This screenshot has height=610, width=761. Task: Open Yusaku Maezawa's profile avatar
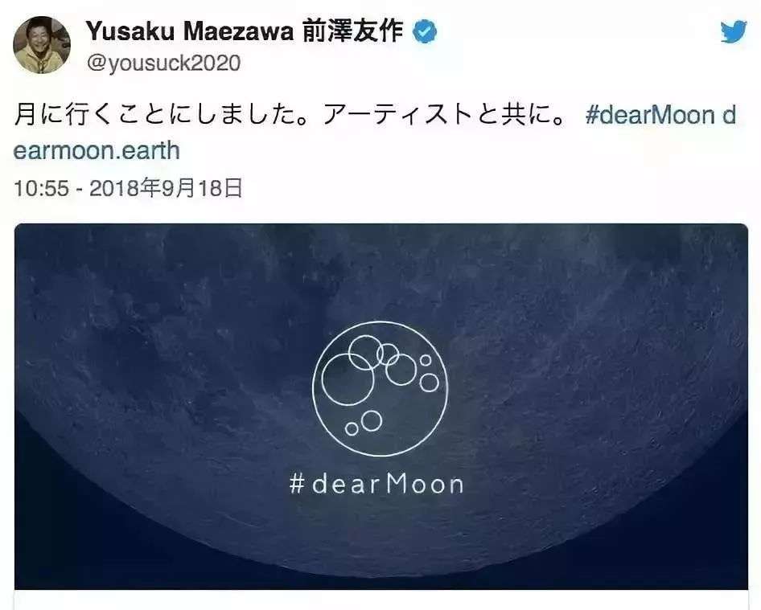(x=42, y=45)
